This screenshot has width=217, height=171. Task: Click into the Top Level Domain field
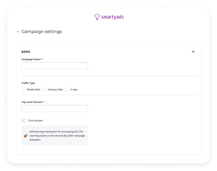55,108
